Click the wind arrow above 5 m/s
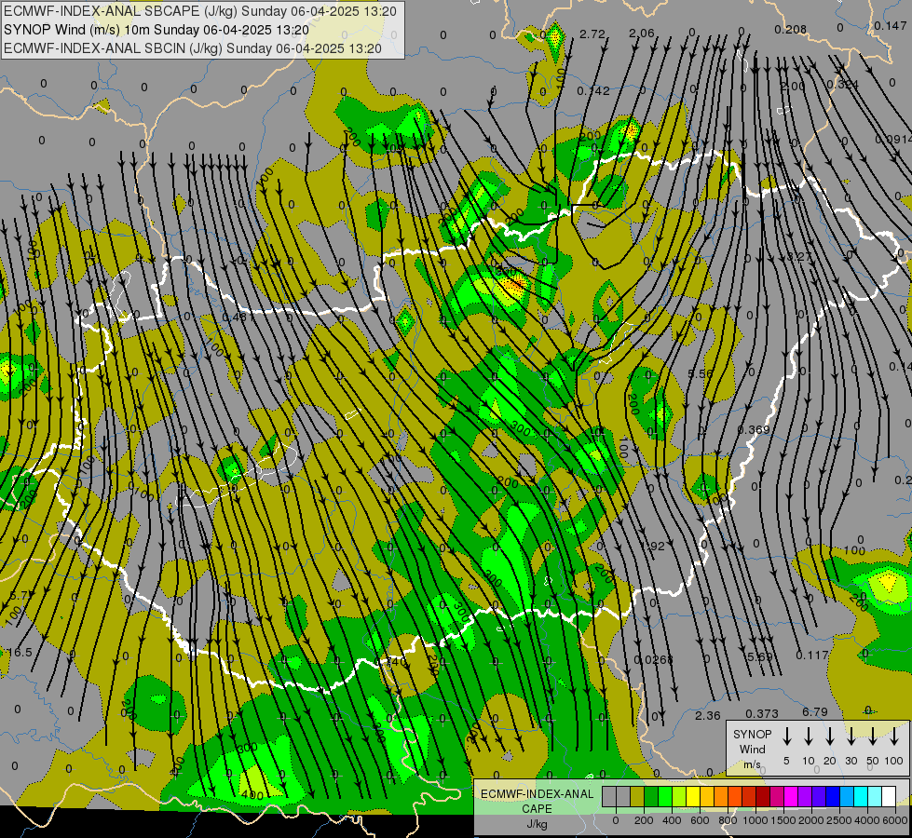The image size is (912, 838). 786,737
